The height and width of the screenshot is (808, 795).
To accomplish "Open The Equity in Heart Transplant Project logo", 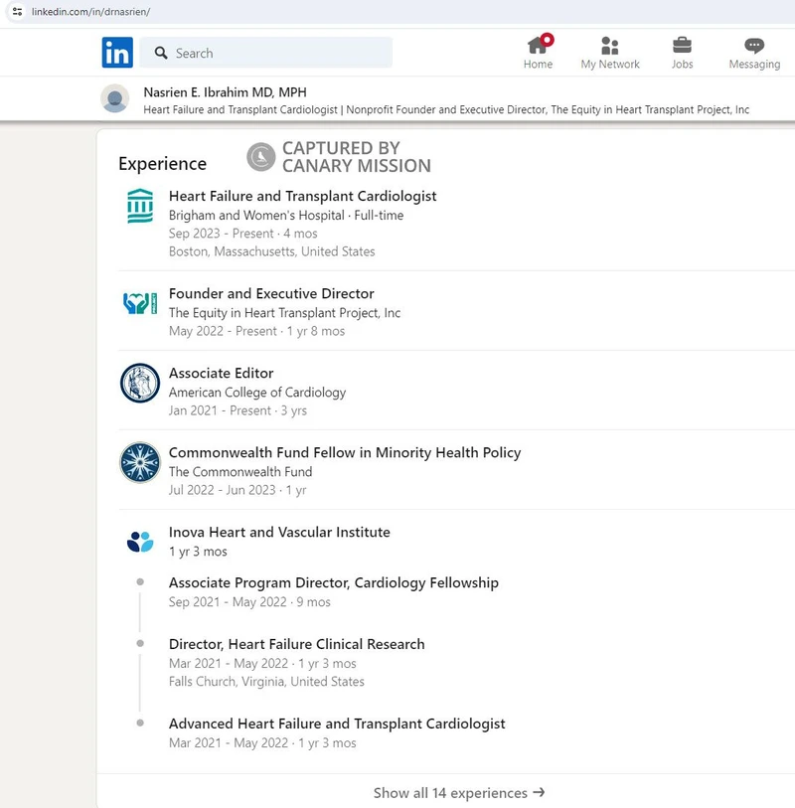I will point(139,303).
